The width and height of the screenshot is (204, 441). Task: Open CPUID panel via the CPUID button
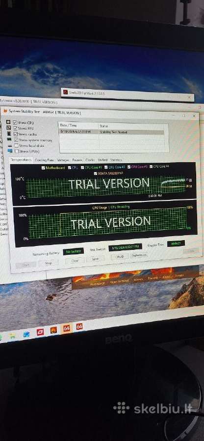click(x=120, y=256)
